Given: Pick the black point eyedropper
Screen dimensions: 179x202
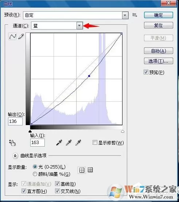Looking at the screenshot, I should 59,143.
